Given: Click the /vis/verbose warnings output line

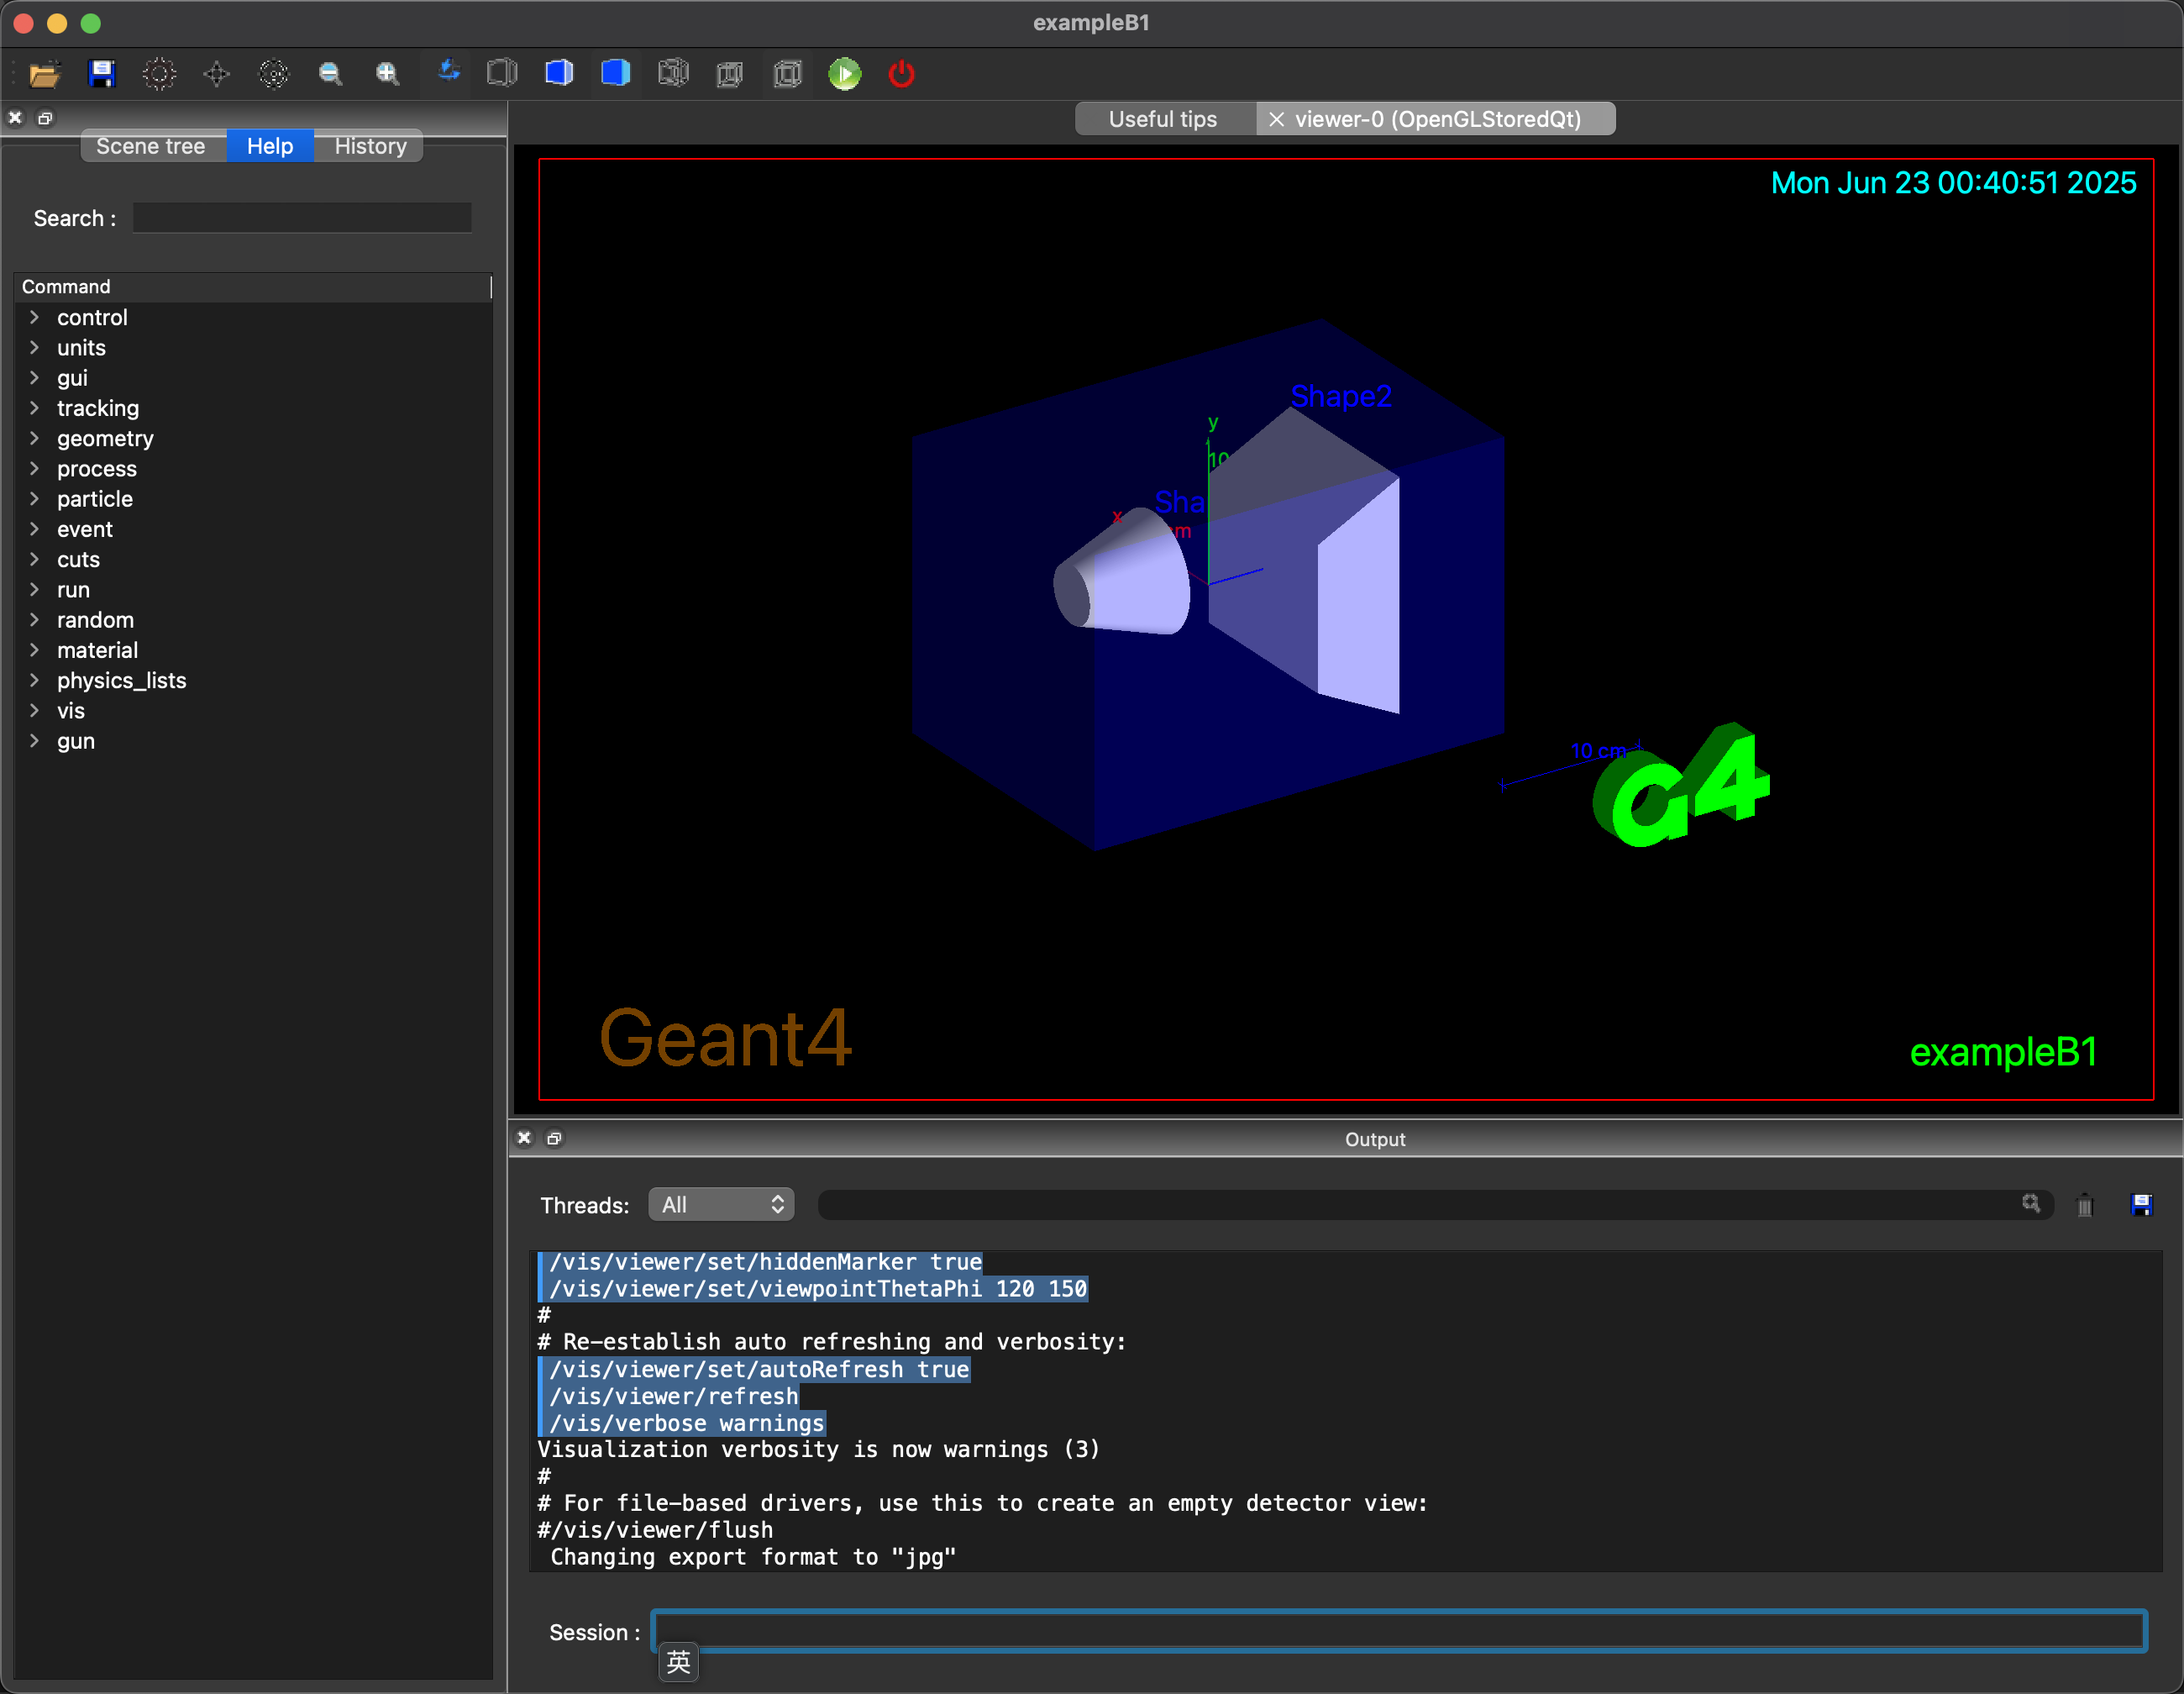Looking at the screenshot, I should 687,1423.
